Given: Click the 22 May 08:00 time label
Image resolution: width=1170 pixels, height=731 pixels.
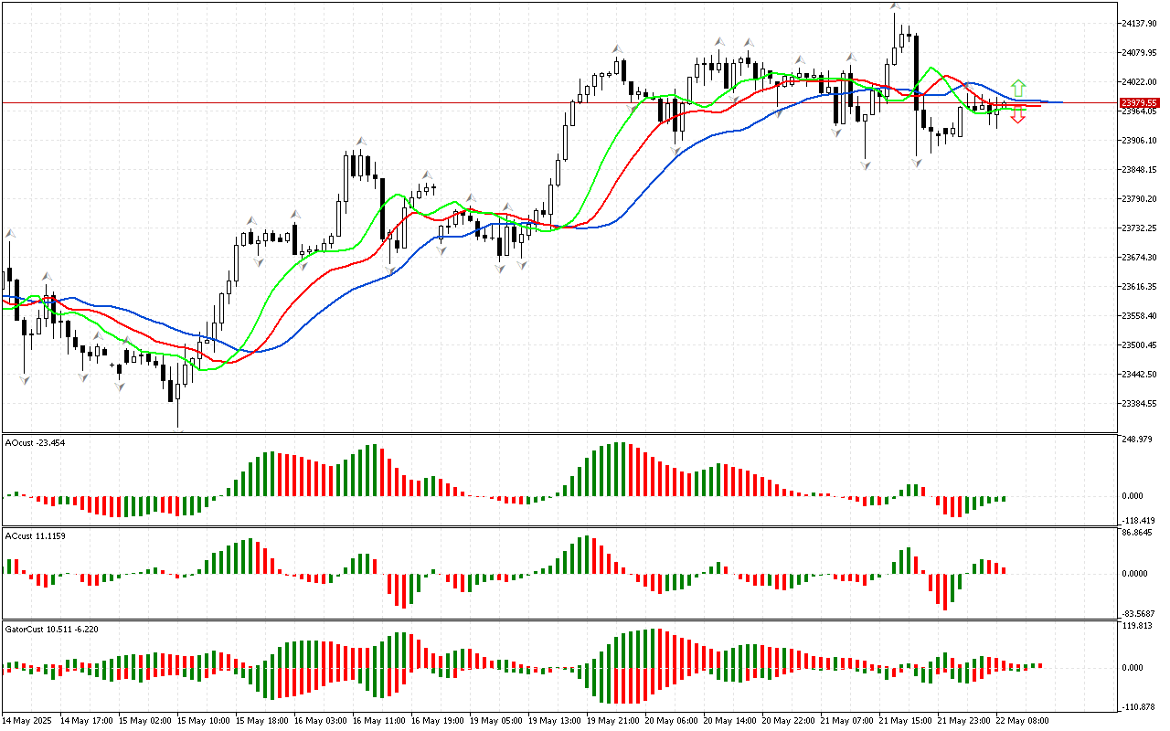Looking at the screenshot, I should click(x=1022, y=720).
